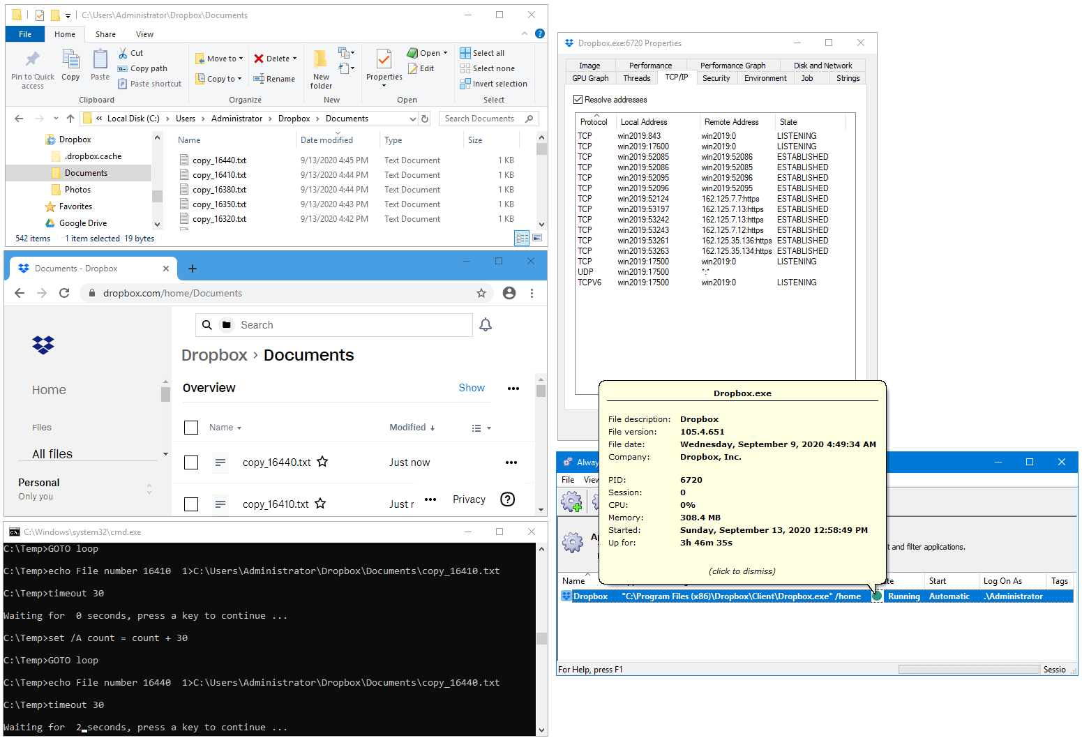Open the Move to dropdown
This screenshot has height=738, width=1082.
[x=219, y=59]
